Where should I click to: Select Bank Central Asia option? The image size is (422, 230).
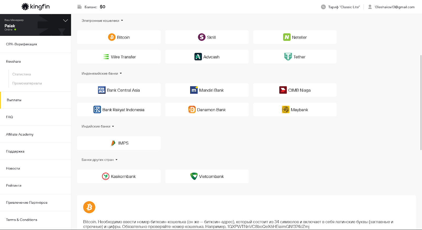[x=119, y=90]
